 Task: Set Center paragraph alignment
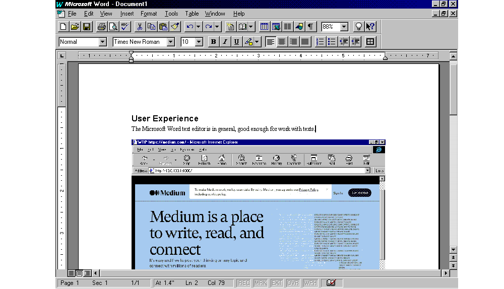point(282,42)
